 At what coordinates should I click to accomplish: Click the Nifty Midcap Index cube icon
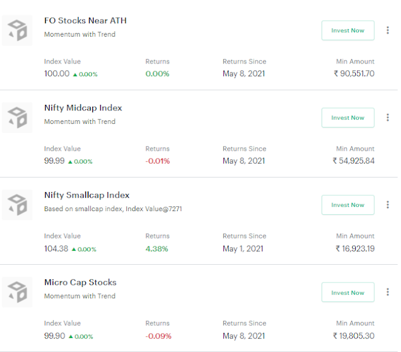(17, 118)
